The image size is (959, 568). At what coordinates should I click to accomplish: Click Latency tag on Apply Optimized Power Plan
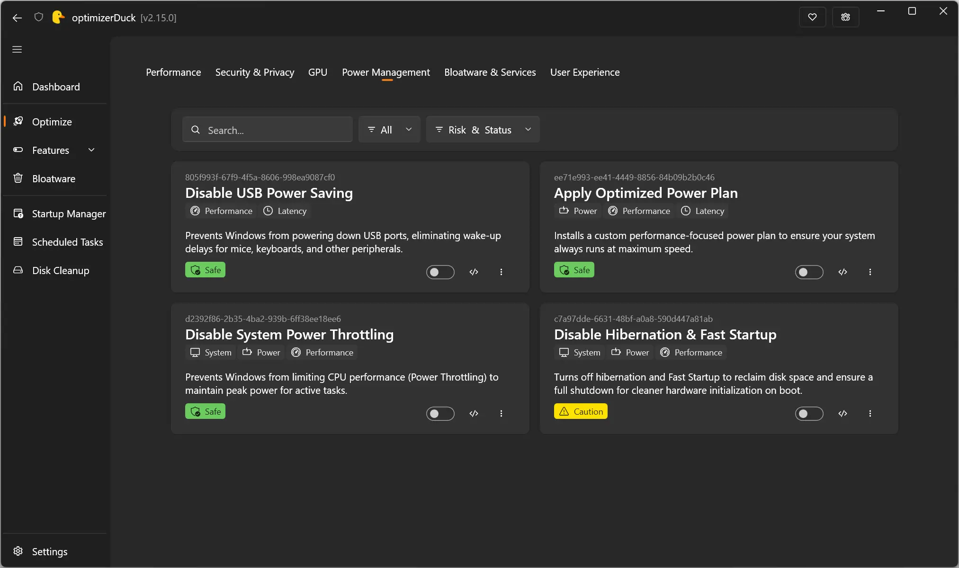point(703,211)
